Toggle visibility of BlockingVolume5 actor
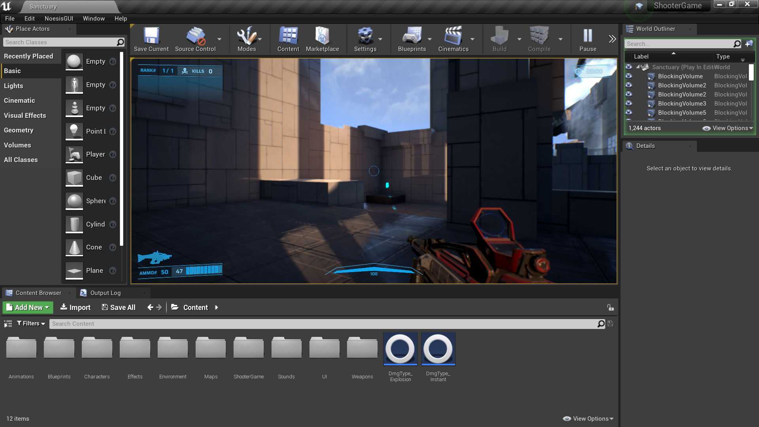 coord(629,112)
